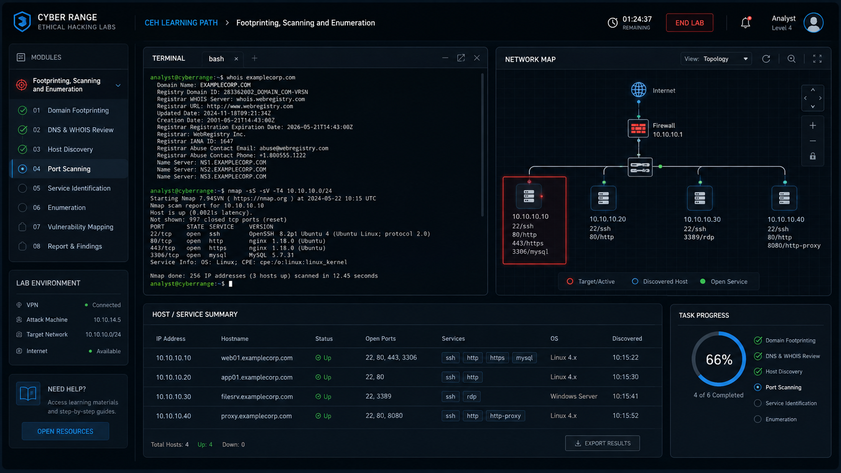Select module 06 Enumeration
The height and width of the screenshot is (473, 841).
coord(69,208)
